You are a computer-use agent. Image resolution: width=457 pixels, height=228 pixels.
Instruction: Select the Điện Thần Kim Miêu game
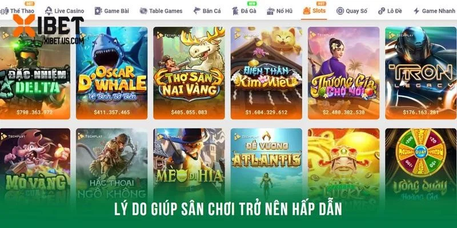[x=266, y=73]
